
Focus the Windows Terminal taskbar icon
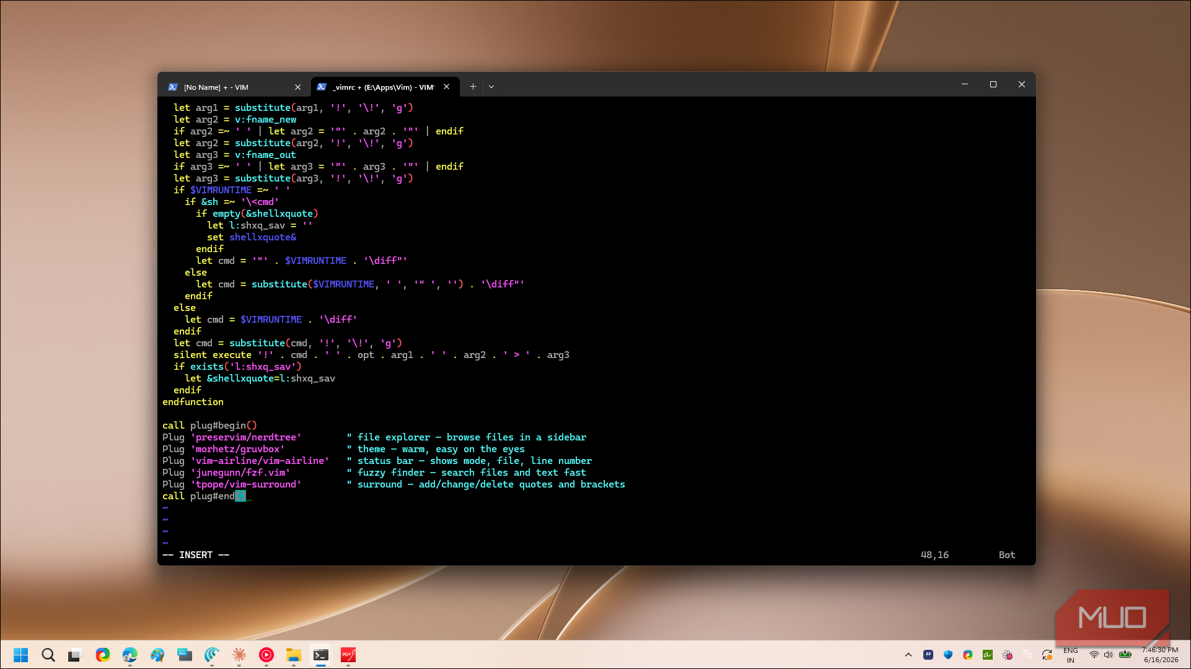click(321, 655)
